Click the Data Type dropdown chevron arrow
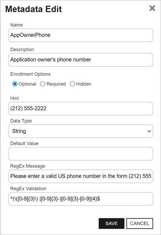Image resolution: width=161 pixels, height=235 pixels. click(x=149, y=131)
